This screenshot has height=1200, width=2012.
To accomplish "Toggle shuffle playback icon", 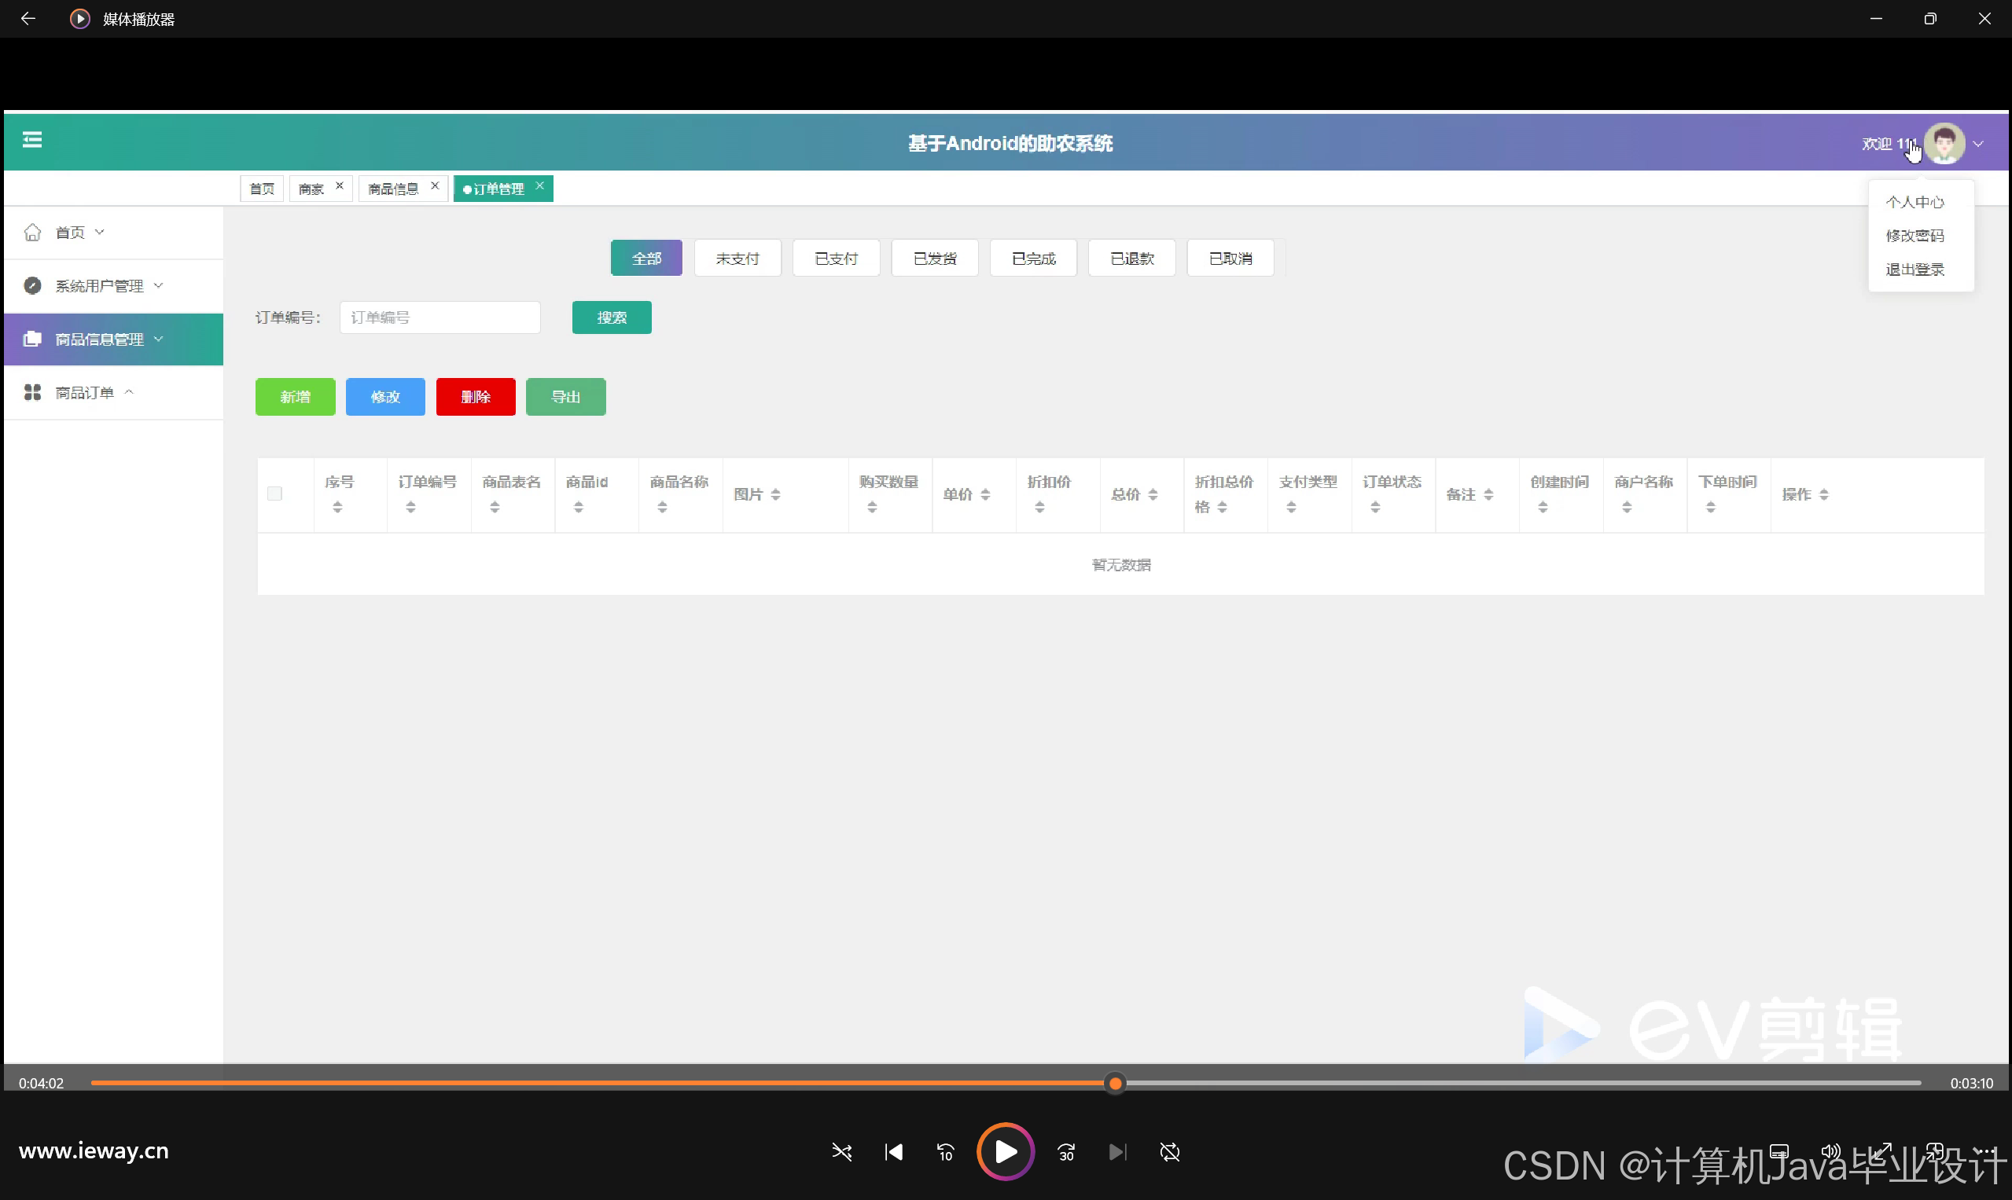I will coord(841,1152).
